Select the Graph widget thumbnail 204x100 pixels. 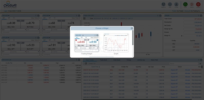[x=116, y=43]
